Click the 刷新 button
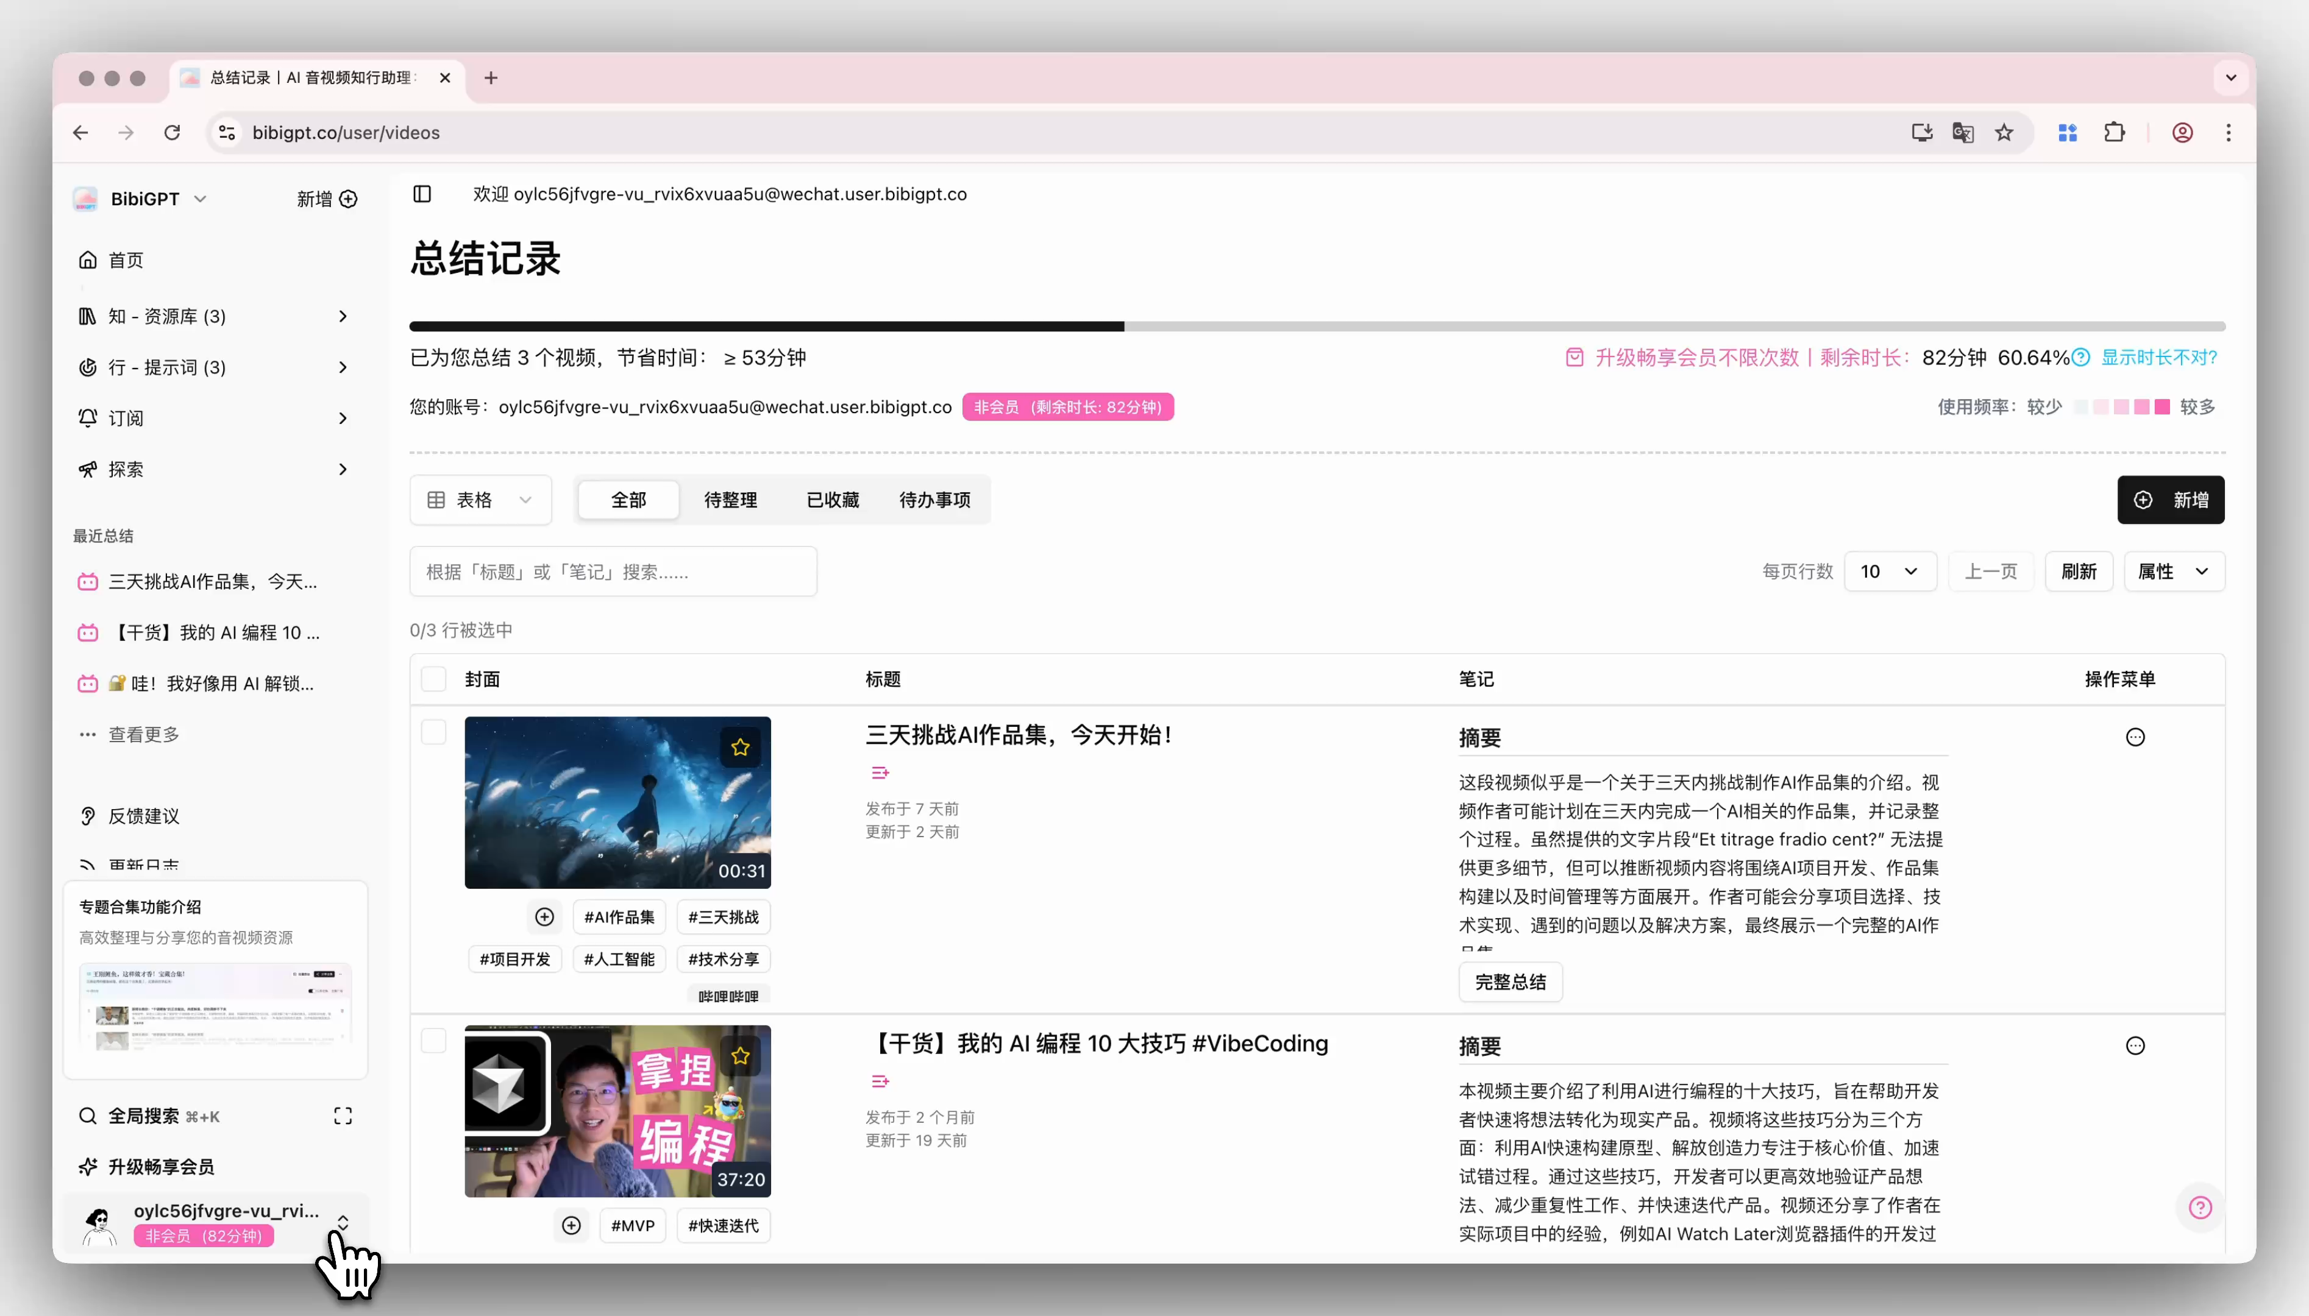 pos(2079,571)
